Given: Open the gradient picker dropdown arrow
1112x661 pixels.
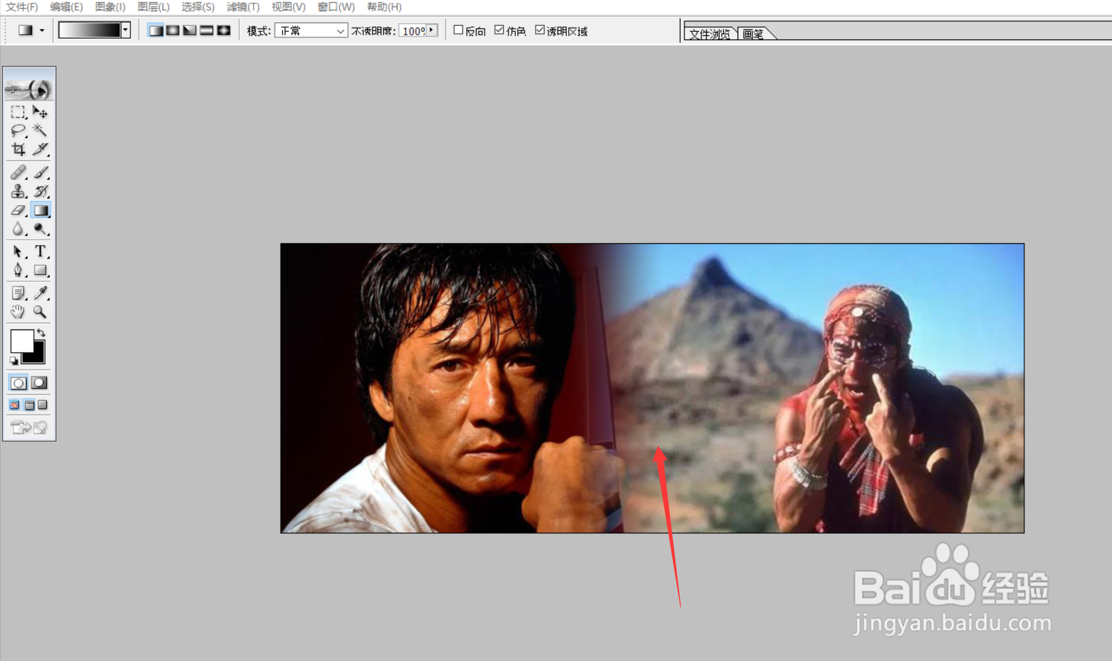Looking at the screenshot, I should 126,30.
